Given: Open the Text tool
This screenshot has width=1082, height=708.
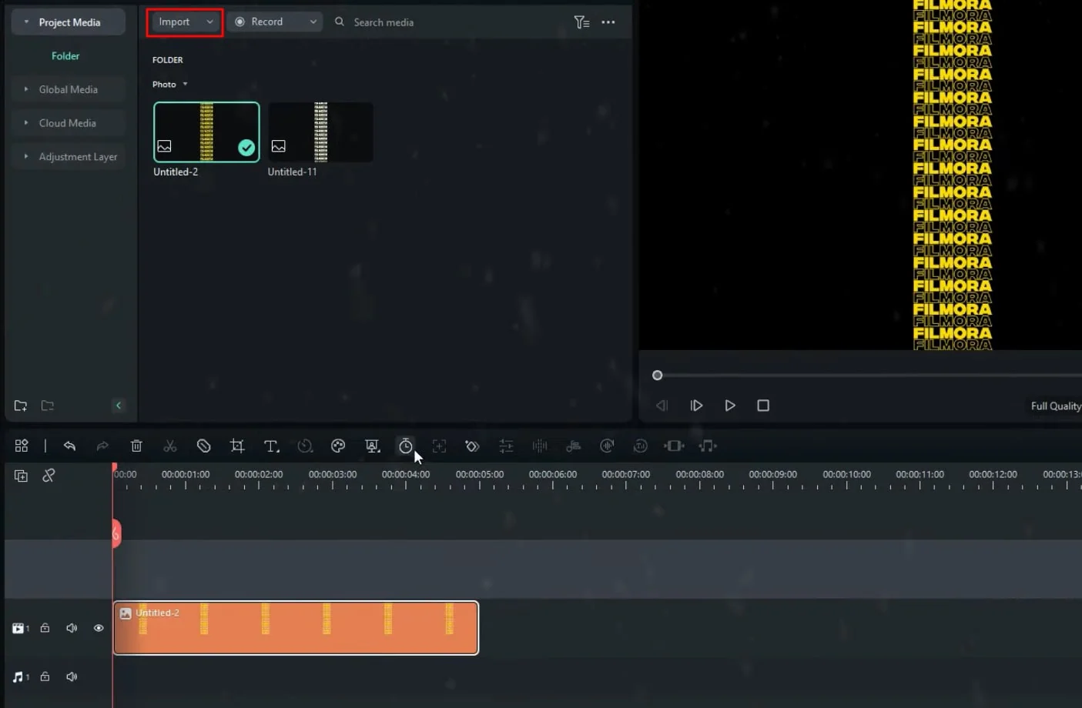Looking at the screenshot, I should (271, 446).
